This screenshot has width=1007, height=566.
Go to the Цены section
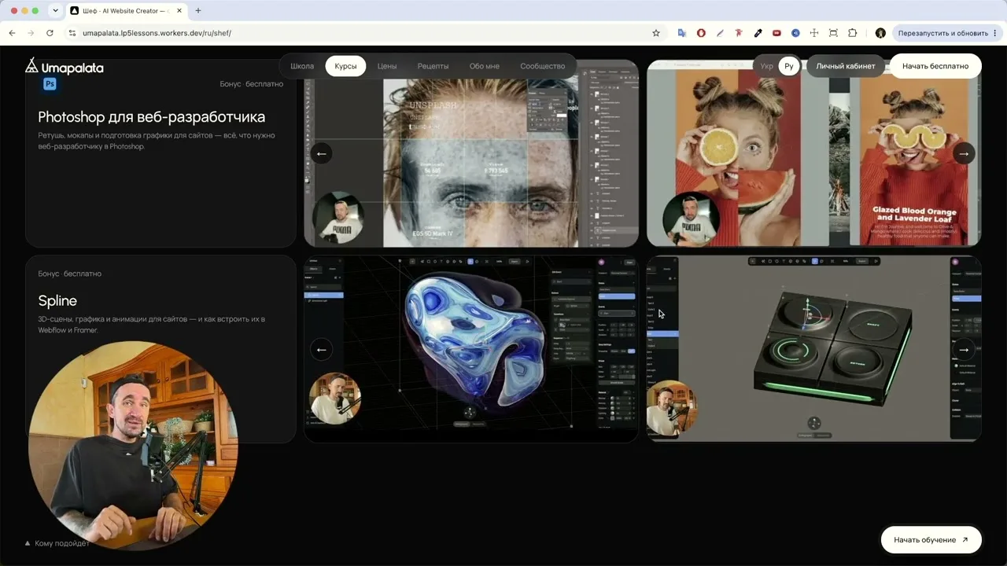(x=387, y=66)
